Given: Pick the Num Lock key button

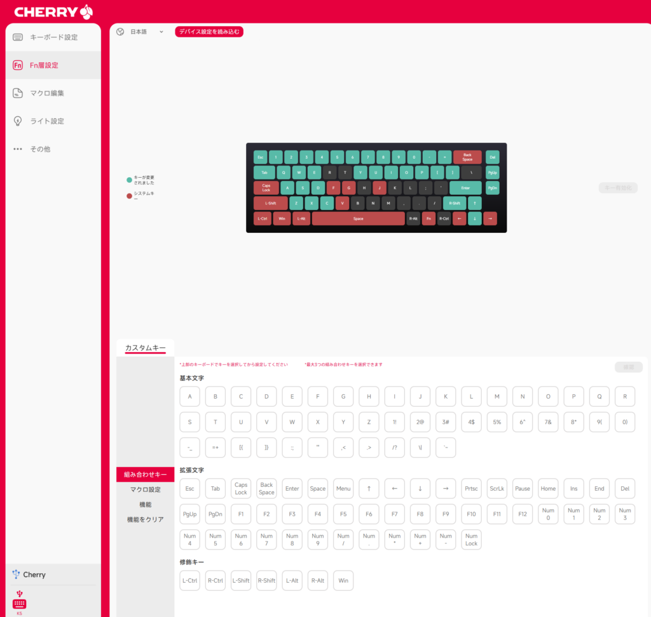Looking at the screenshot, I should 471,540.
